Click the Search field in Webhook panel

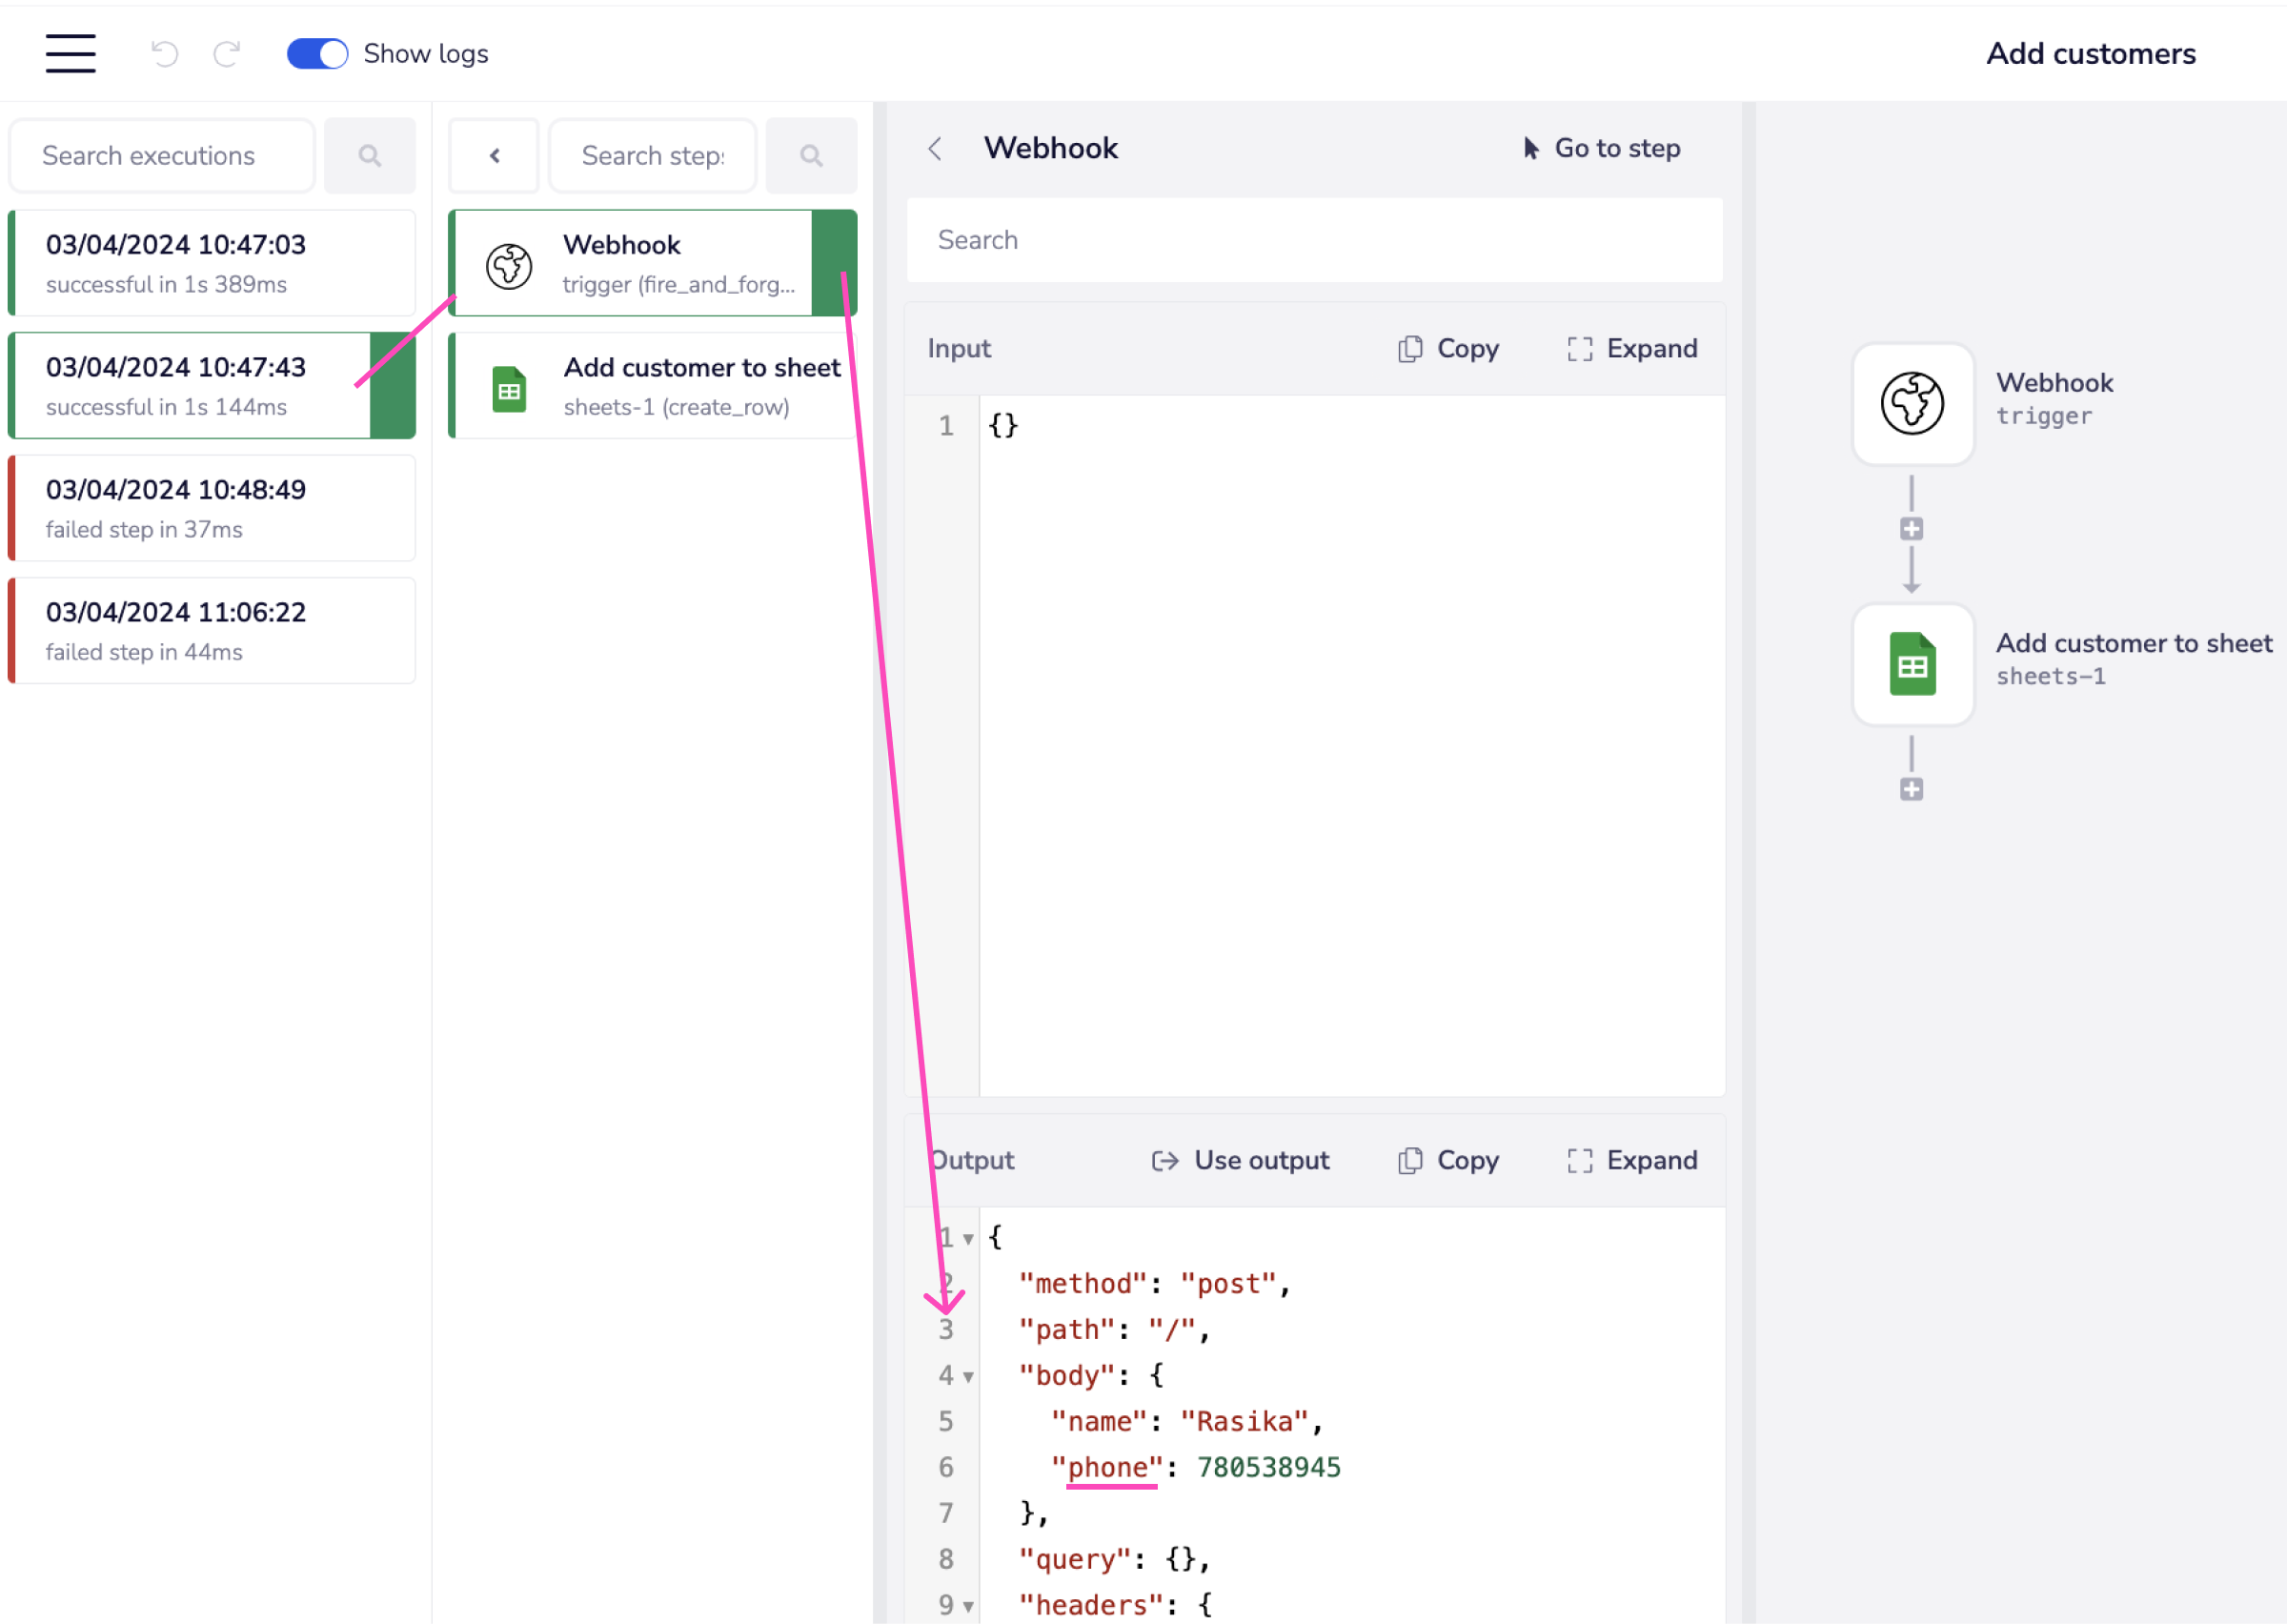(1313, 240)
